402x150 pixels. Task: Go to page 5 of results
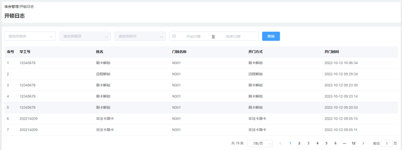[326, 143]
